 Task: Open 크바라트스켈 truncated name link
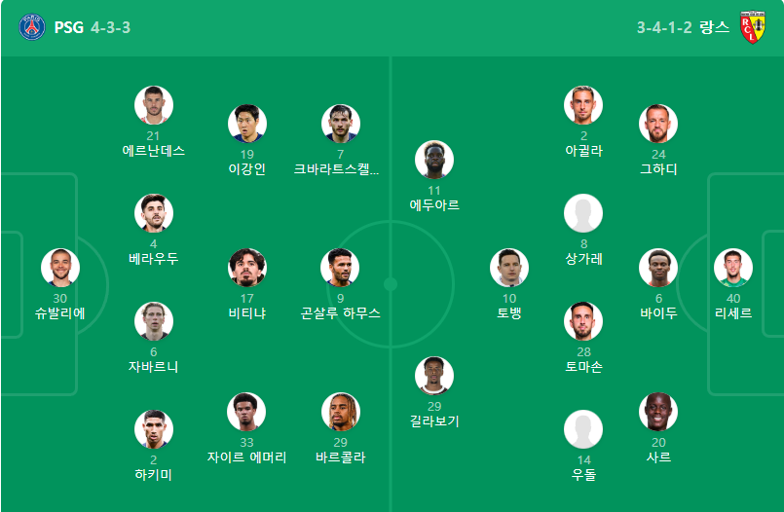click(336, 169)
